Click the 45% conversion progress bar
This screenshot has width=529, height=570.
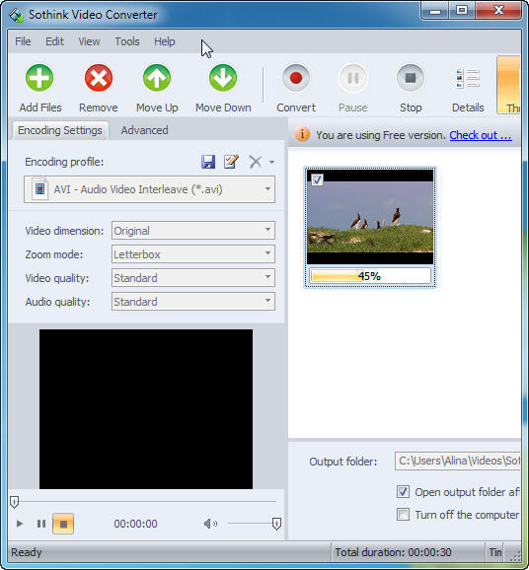point(370,276)
